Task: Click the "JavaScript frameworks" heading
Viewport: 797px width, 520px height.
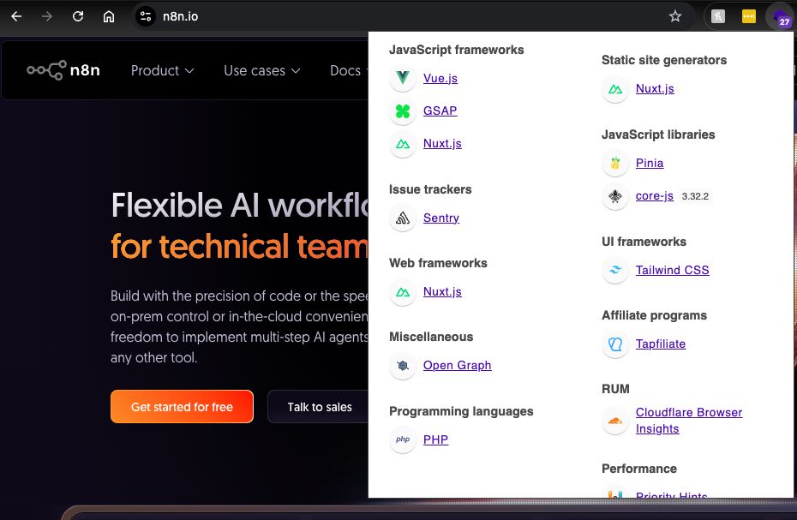Action: click(x=456, y=50)
